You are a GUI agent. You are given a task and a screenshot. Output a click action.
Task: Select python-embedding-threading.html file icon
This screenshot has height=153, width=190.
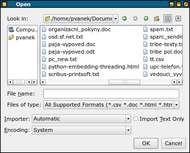44,67
